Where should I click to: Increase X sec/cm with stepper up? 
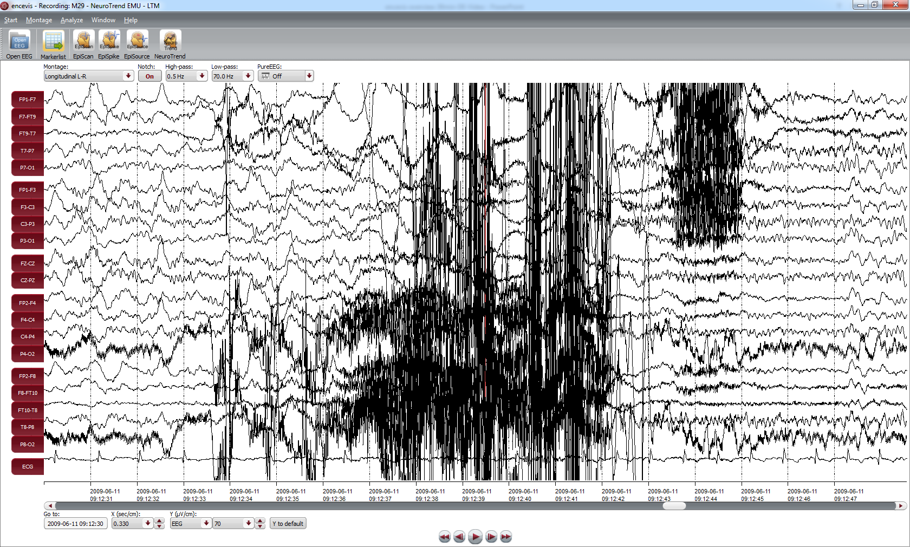pyautogui.click(x=159, y=521)
